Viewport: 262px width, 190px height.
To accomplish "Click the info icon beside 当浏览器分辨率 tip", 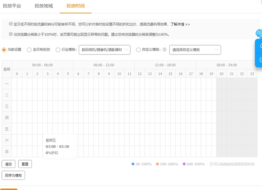I will 11,34.
